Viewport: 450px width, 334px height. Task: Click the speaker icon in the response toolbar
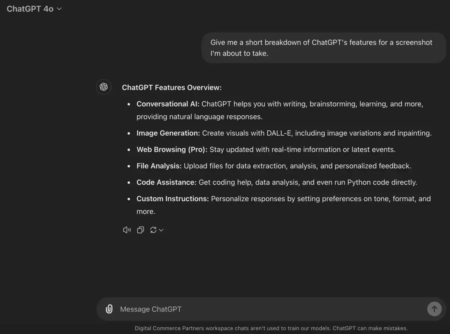pos(126,230)
